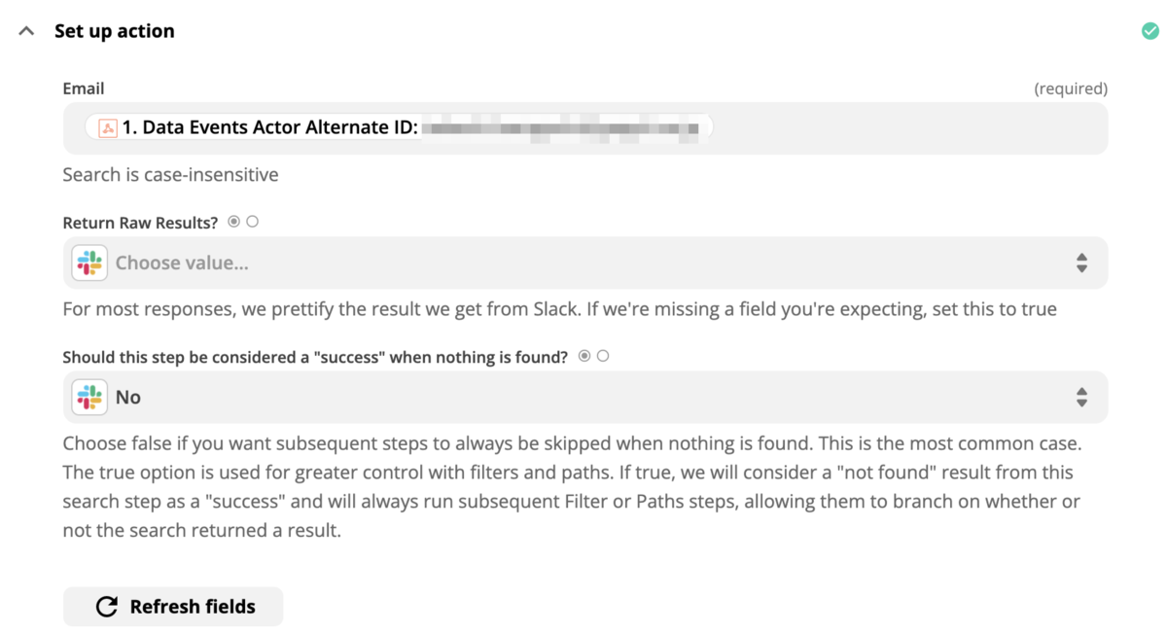Click the green checkmark status icon

point(1150,31)
